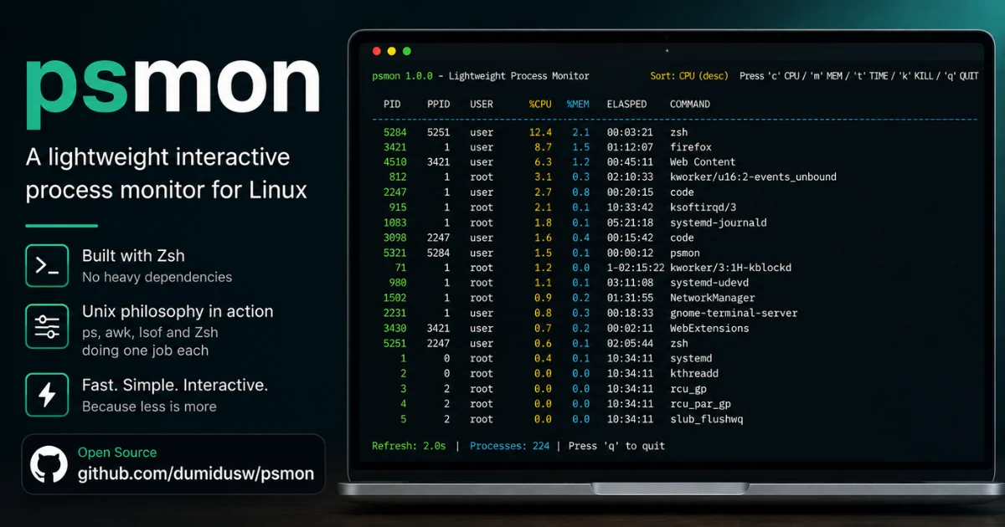Click the elapsed time 01:12:07
This screenshot has width=1005, height=527.
[630, 147]
